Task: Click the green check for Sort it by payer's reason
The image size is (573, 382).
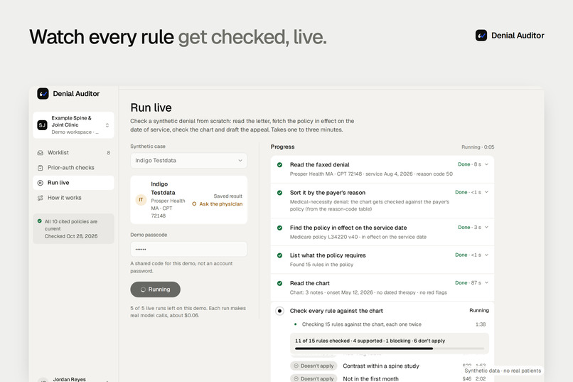Action: (279, 193)
